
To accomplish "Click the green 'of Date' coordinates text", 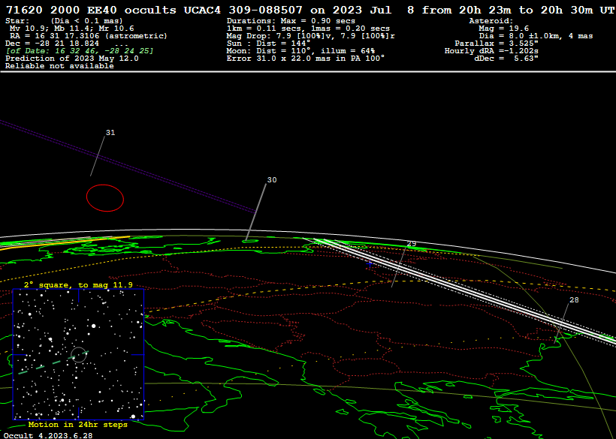I will pyautogui.click(x=80, y=51).
